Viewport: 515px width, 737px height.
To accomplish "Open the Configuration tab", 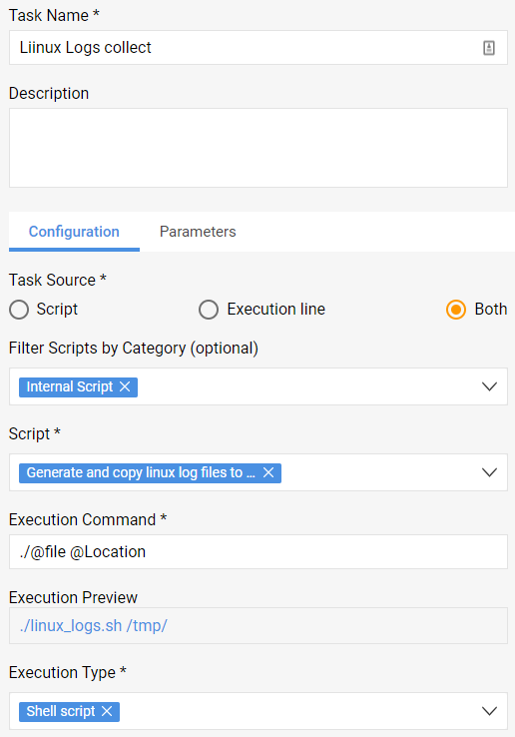I will pyautogui.click(x=74, y=232).
